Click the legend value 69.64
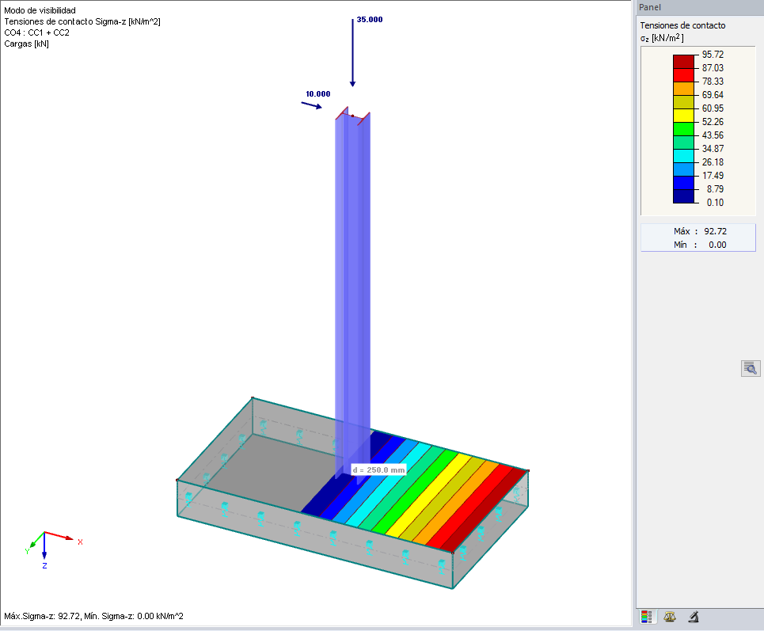 pyautogui.click(x=713, y=95)
